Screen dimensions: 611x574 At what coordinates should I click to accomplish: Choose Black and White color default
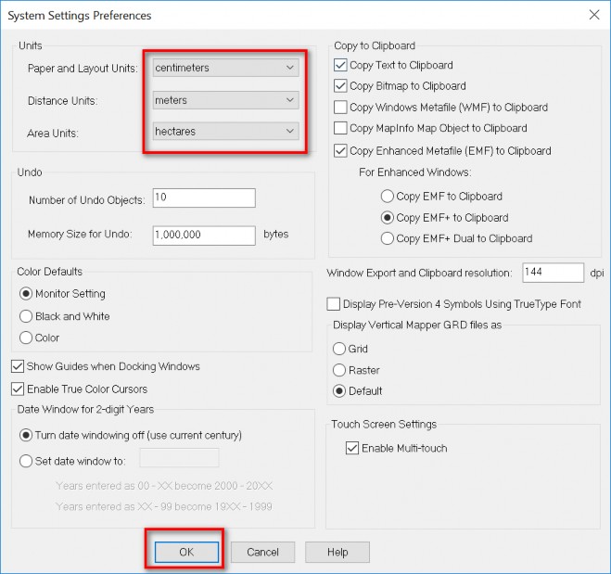point(27,316)
